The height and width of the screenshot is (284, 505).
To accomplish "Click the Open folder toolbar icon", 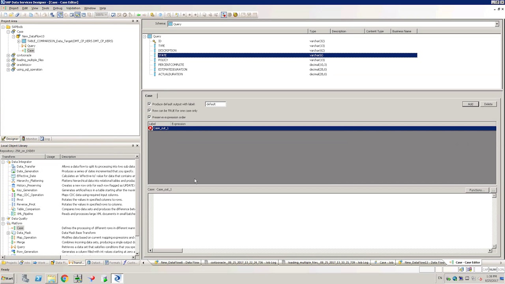I will (11, 15).
